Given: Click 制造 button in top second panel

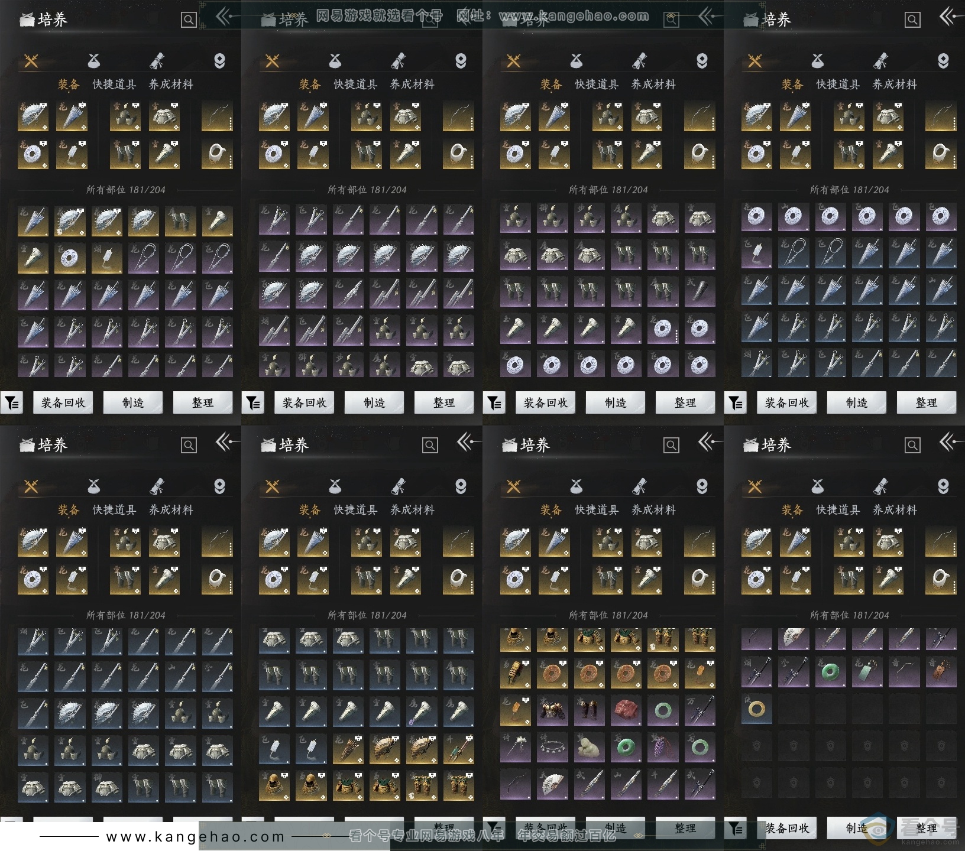Looking at the screenshot, I should pyautogui.click(x=374, y=403).
